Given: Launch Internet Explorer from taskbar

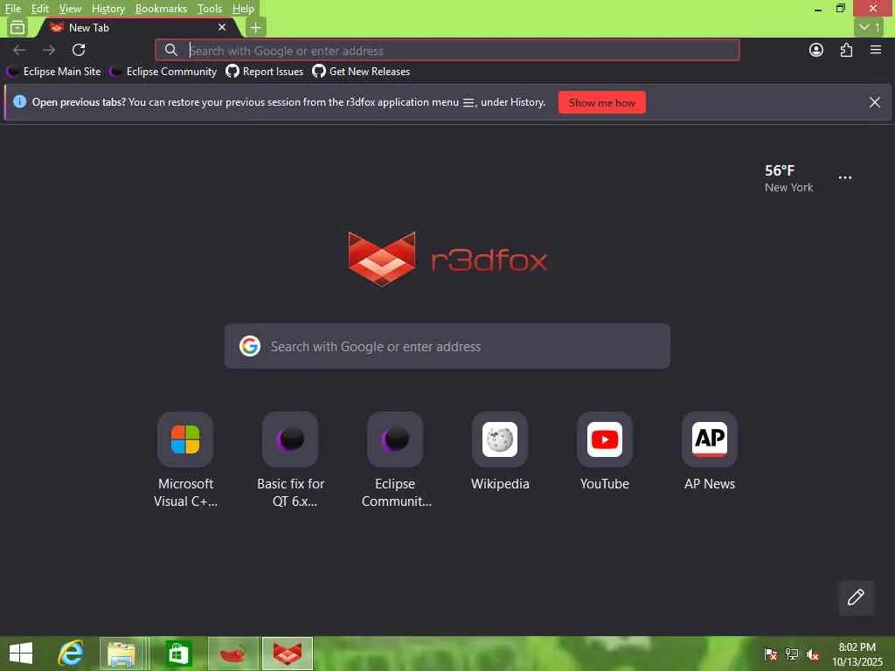Looking at the screenshot, I should (71, 654).
